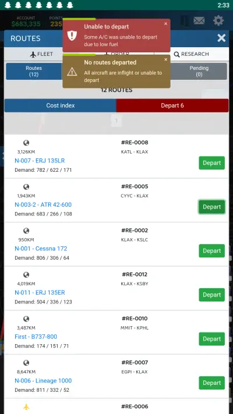The width and height of the screenshot is (233, 414).
Task: Click globe icon for route RE-0012
Action: [26, 275]
